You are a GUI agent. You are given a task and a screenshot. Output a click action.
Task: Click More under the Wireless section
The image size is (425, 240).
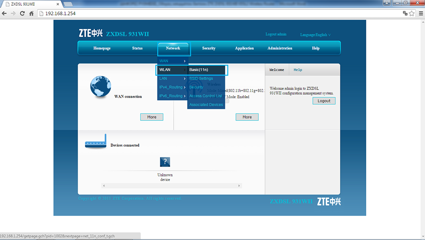pos(247,117)
